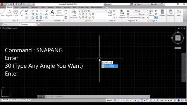The width and height of the screenshot is (187, 105).
Task: Toggle isometric drafting in status bar
Action: click(133, 100)
